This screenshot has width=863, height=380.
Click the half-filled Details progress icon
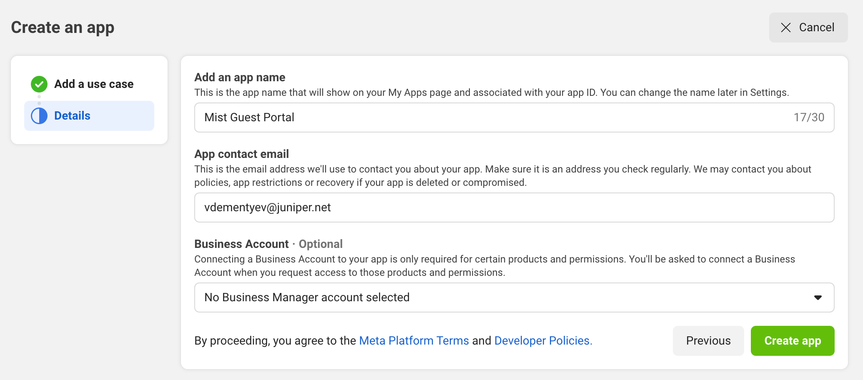[x=39, y=116]
